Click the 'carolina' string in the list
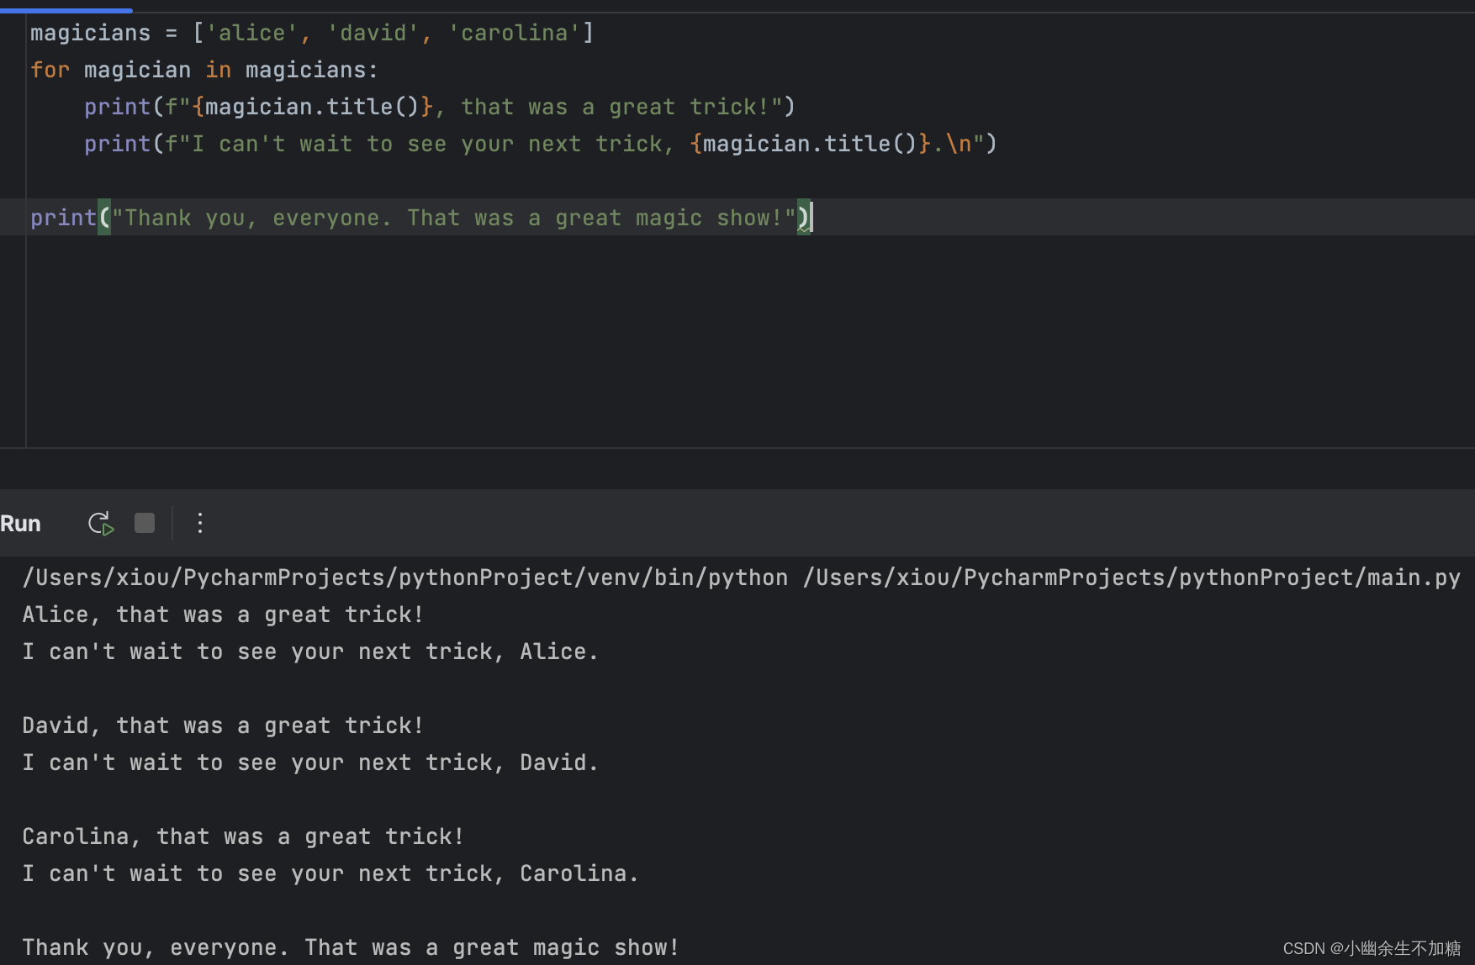 pyautogui.click(x=514, y=33)
